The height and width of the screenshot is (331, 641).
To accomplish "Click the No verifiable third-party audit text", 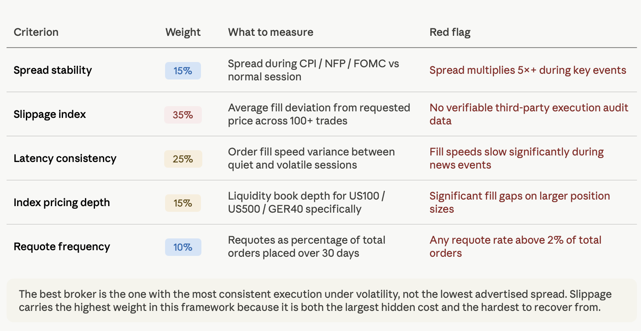I will [529, 114].
